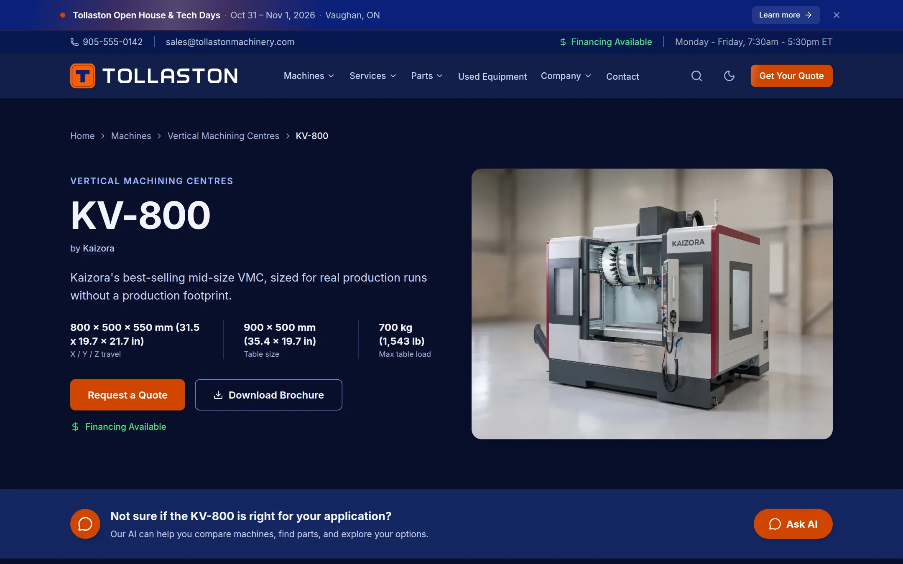Navigate to Home breadcrumb
Viewport: 903px width, 564px height.
pyautogui.click(x=82, y=136)
